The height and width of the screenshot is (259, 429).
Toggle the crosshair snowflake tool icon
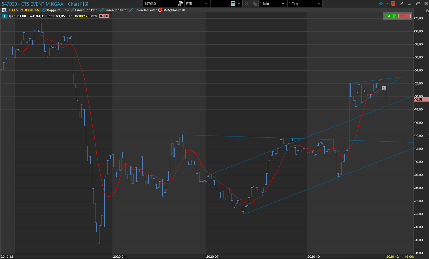tap(246, 3)
